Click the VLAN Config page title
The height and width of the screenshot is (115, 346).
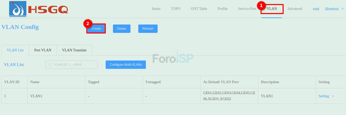[x=20, y=27]
